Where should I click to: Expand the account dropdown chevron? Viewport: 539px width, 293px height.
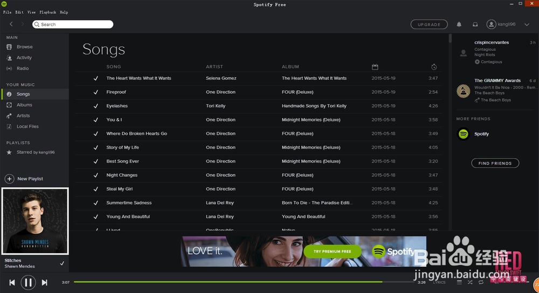tap(527, 24)
